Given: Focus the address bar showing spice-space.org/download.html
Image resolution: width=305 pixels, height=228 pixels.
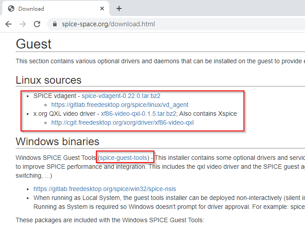Looking at the screenshot, I should click(175, 24).
